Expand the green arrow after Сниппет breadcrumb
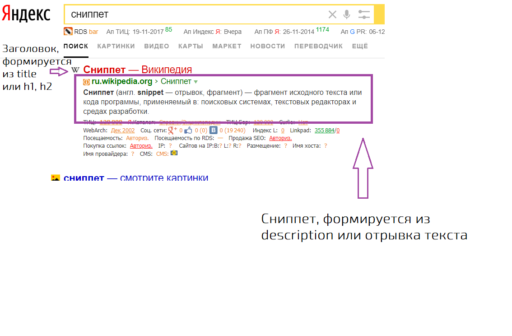512x336 pixels. click(196, 82)
